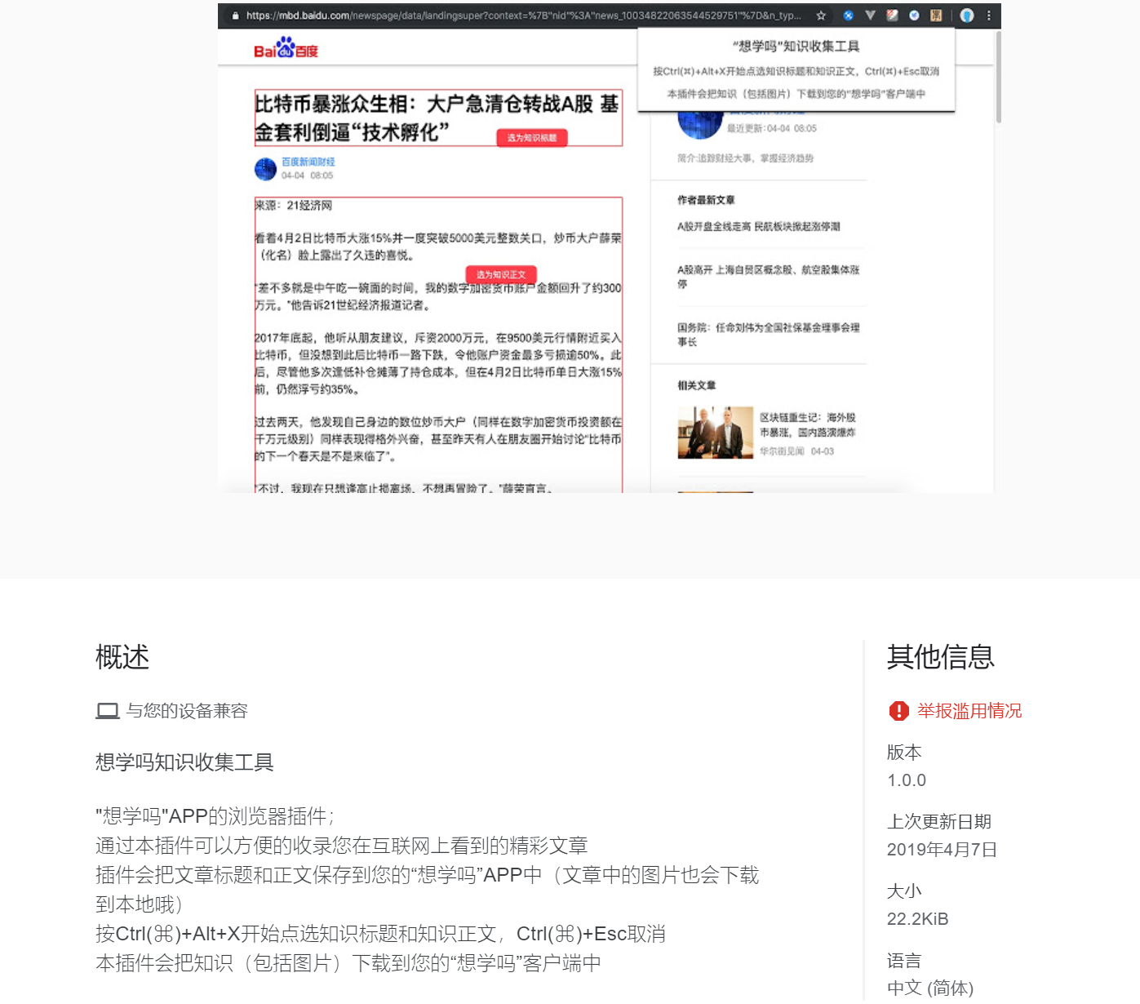
Task: Open the Chrome three-dot menu
Action: (988, 16)
